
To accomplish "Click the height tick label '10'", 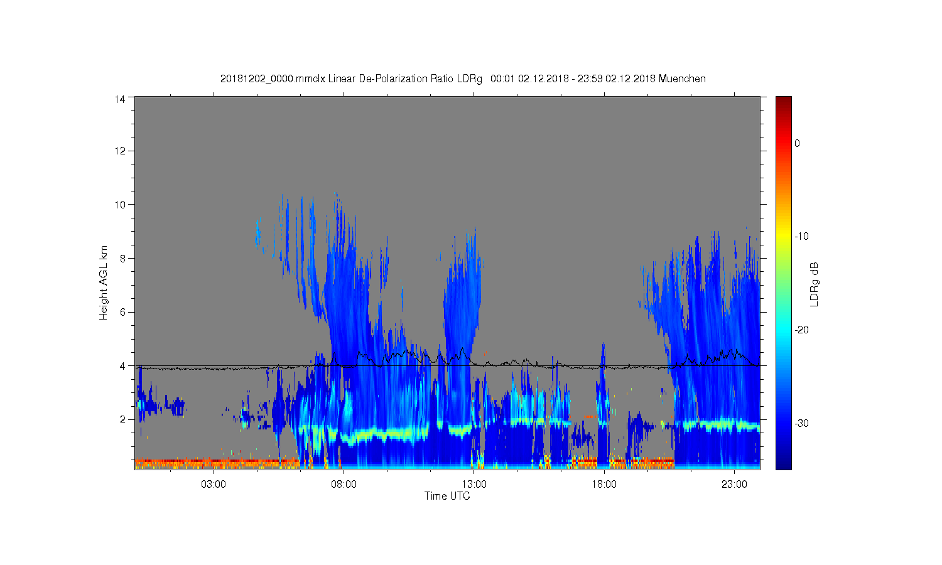I will (x=121, y=204).
